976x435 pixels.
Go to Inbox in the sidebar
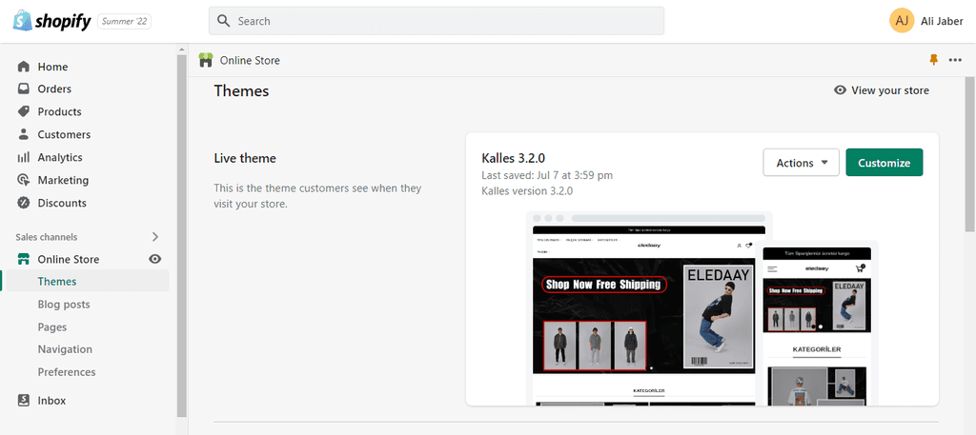[x=51, y=401]
